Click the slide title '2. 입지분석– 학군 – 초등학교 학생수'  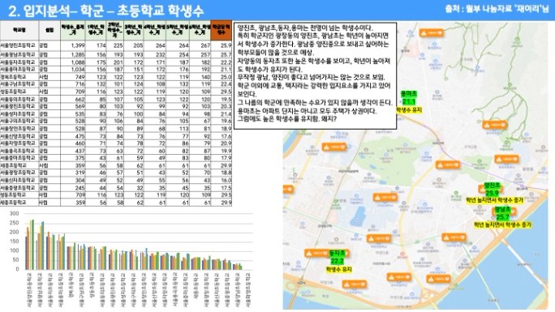click(x=105, y=11)
